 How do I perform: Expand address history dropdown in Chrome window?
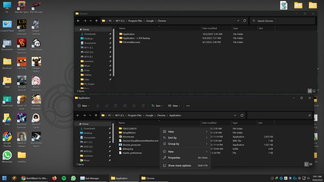[x=238, y=21]
